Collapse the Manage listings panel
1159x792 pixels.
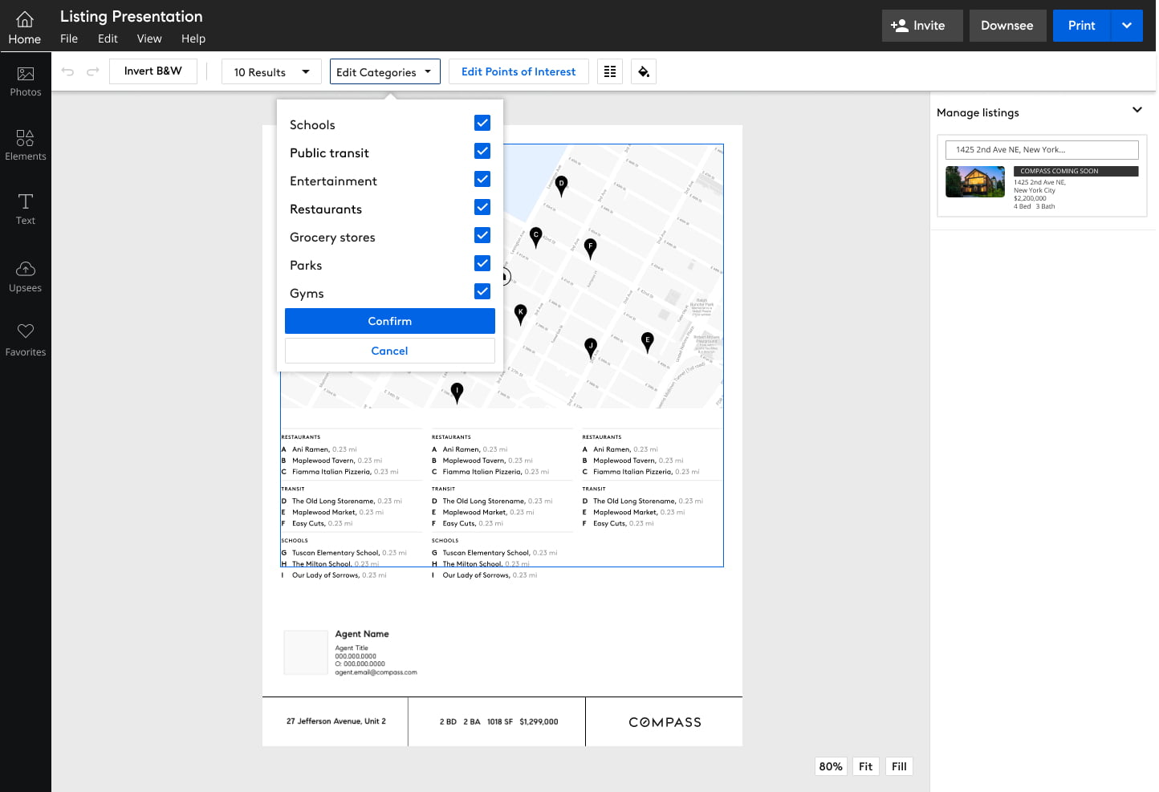[1137, 110]
